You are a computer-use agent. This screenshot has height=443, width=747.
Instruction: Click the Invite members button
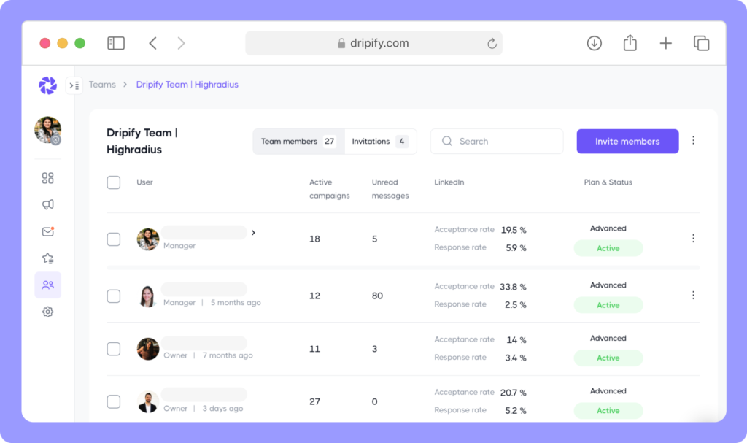point(627,141)
